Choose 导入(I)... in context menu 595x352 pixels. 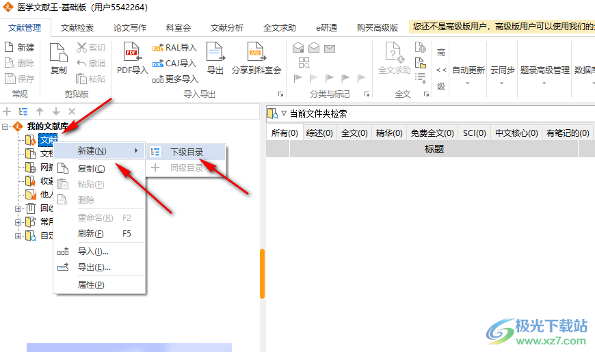(99, 252)
